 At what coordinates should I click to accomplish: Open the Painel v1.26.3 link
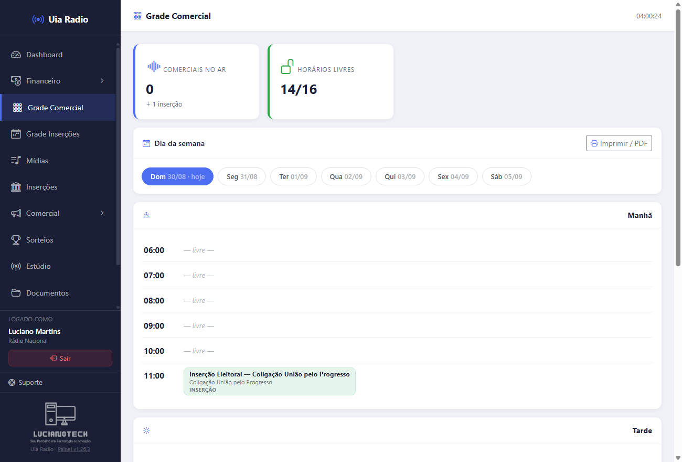coord(74,449)
